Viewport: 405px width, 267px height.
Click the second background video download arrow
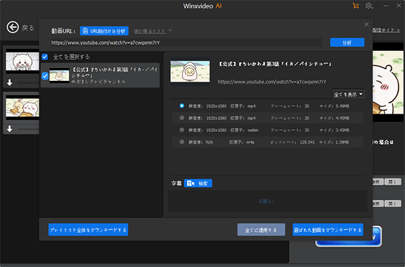click(x=10, y=129)
